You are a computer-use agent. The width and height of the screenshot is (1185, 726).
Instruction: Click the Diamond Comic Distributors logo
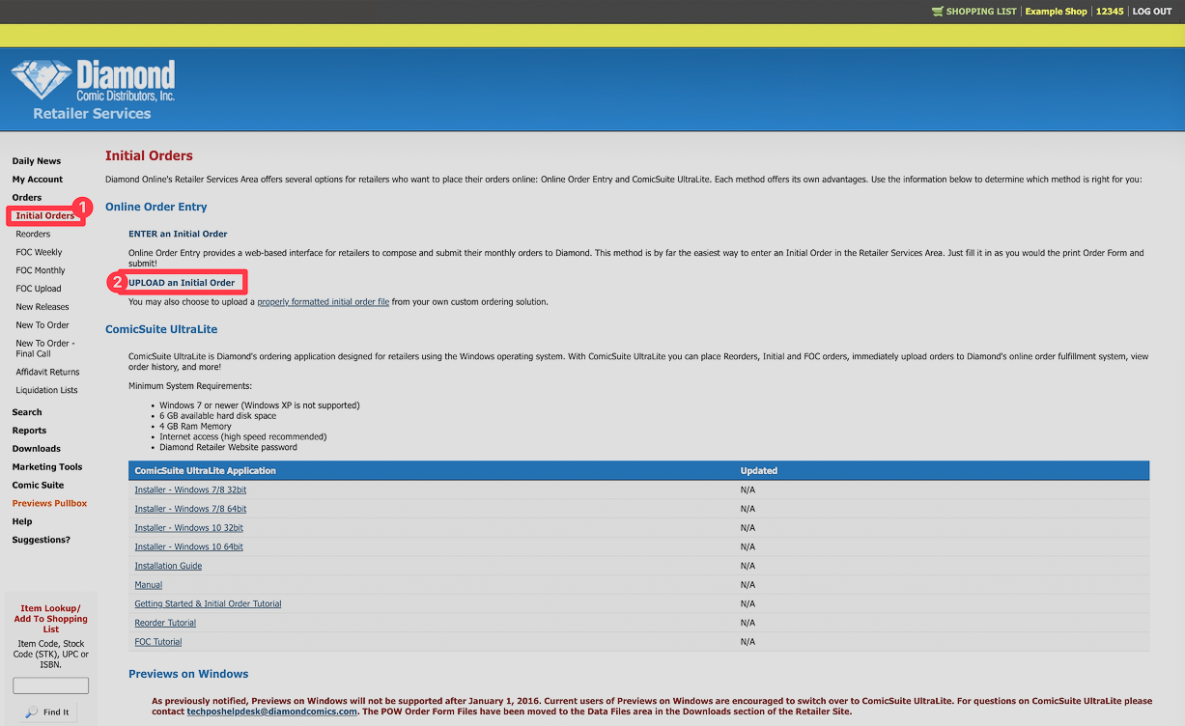point(93,91)
